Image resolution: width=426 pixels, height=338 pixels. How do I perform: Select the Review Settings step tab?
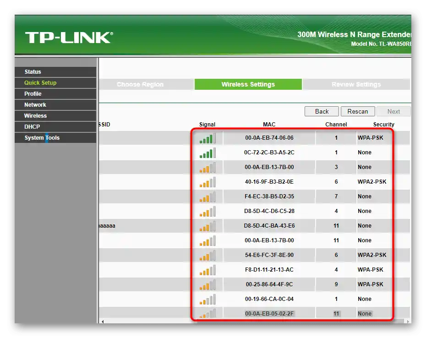click(x=356, y=84)
